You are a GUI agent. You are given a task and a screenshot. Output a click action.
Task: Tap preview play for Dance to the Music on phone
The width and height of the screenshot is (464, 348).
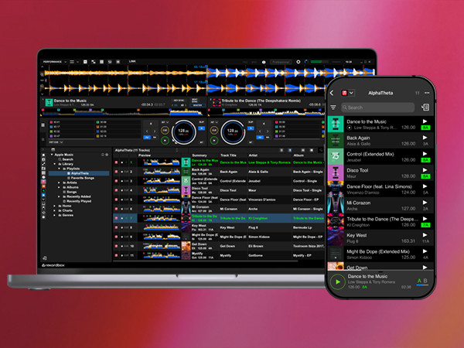tap(425, 121)
